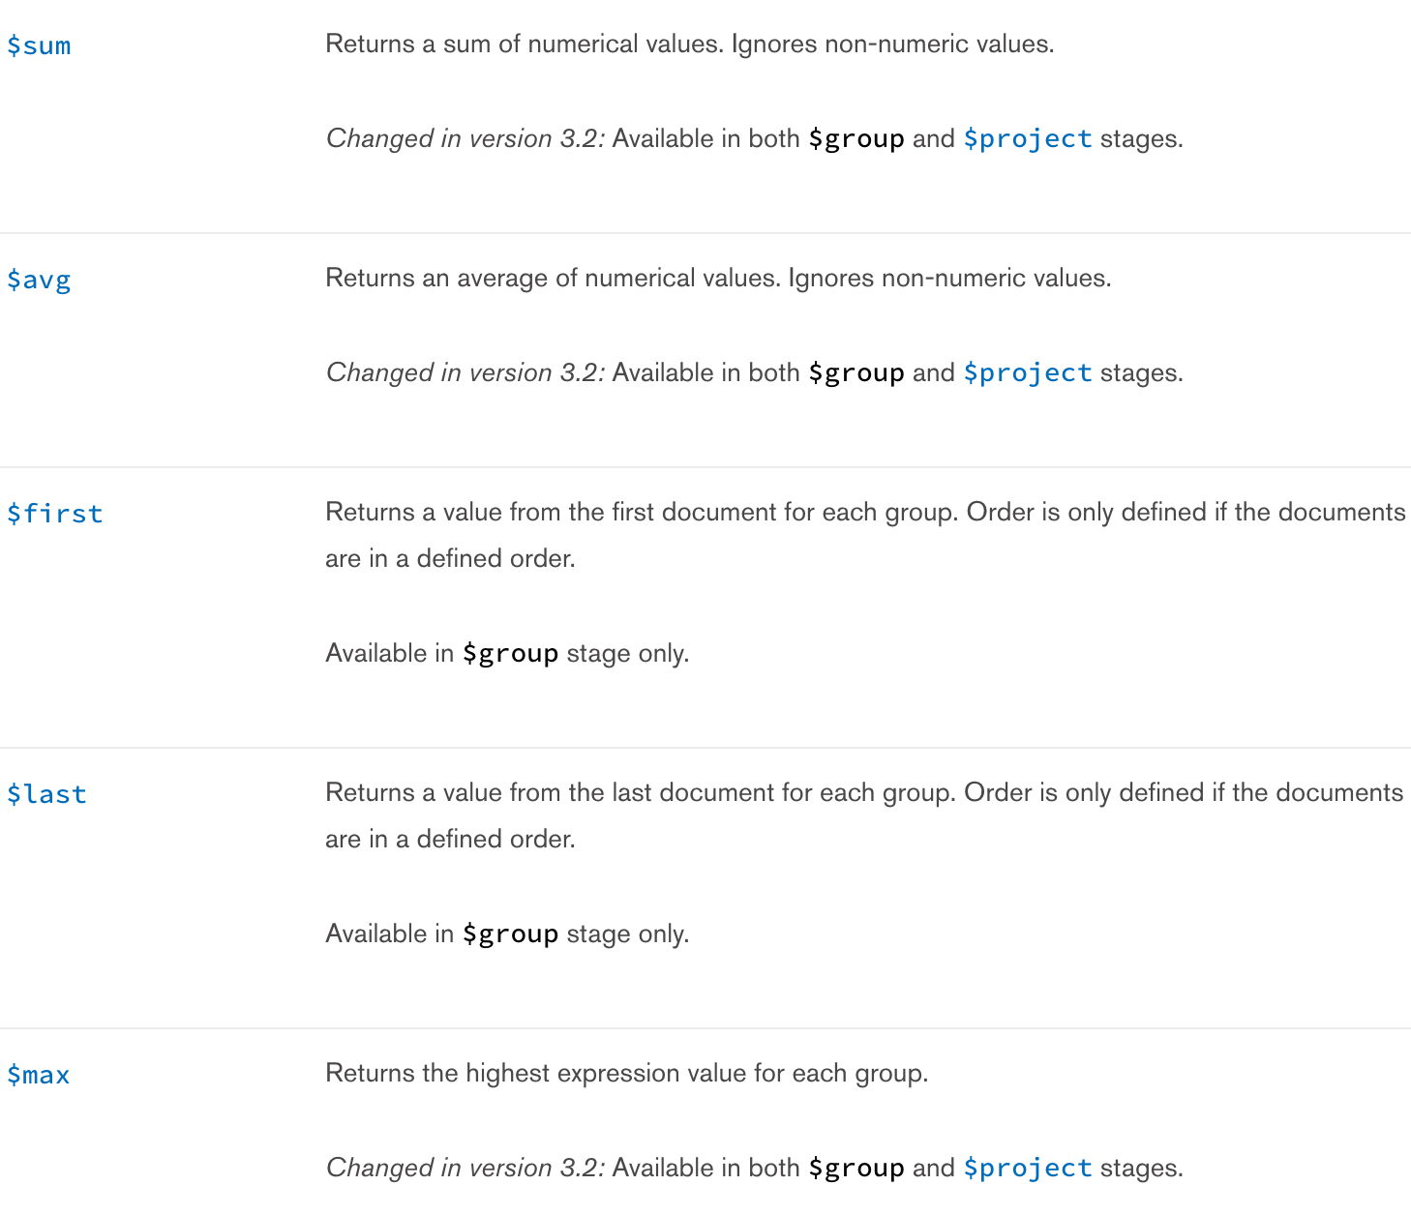
Task: Open the $first operator link
Action: 54,514
